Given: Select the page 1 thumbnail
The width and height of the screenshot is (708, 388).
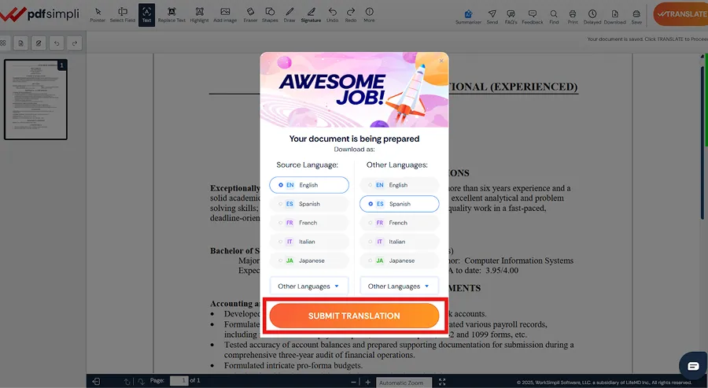Looking at the screenshot, I should [x=35, y=99].
